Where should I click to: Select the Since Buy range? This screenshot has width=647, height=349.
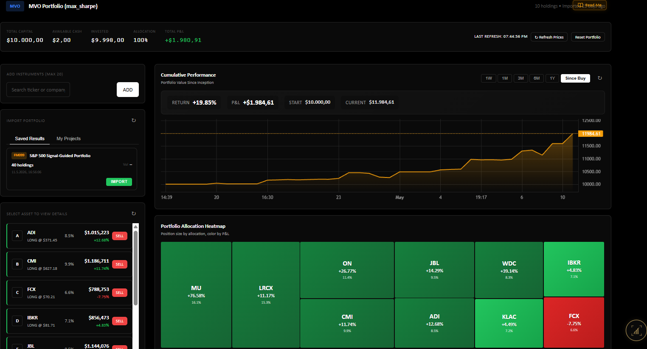click(575, 78)
